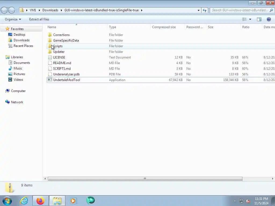Select the Scripts folder name

point(58,46)
